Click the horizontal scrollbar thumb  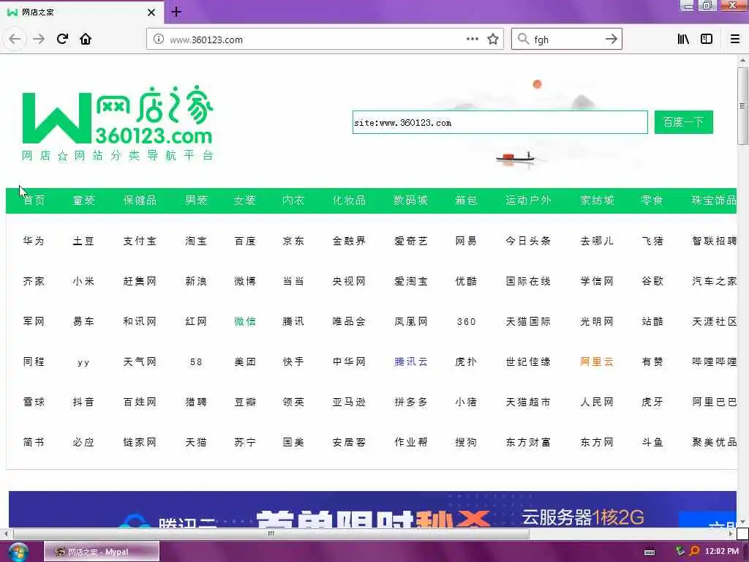pyautogui.click(x=271, y=533)
